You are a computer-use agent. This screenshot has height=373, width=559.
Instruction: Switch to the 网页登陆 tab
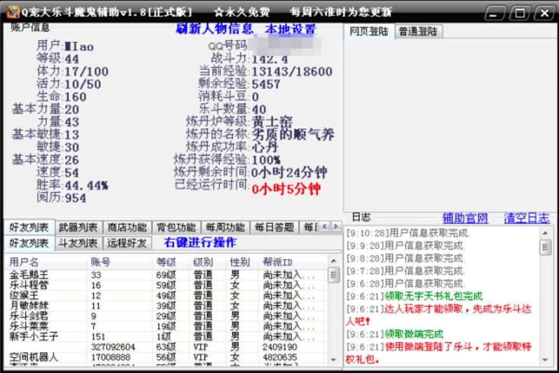369,32
